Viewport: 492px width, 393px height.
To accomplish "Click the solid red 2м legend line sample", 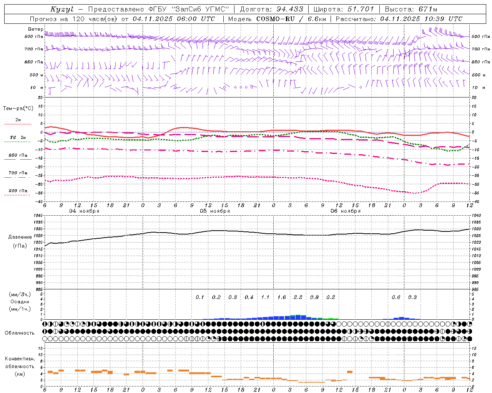I will coord(18,124).
